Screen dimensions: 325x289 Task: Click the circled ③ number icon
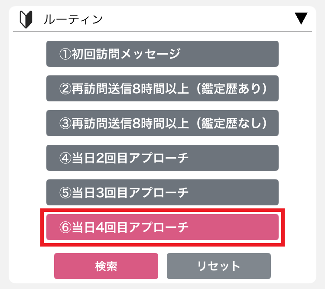65,123
